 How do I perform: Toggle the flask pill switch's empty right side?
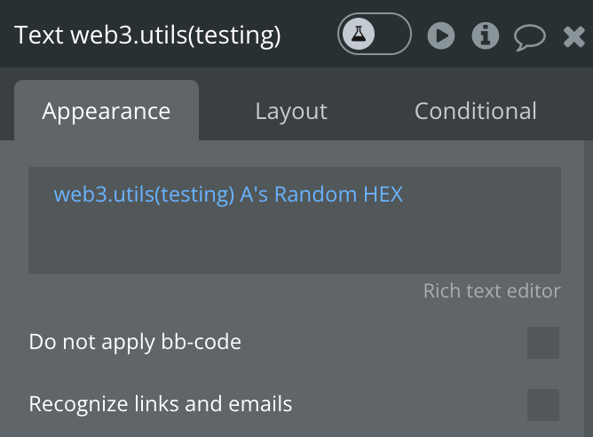[x=392, y=34]
